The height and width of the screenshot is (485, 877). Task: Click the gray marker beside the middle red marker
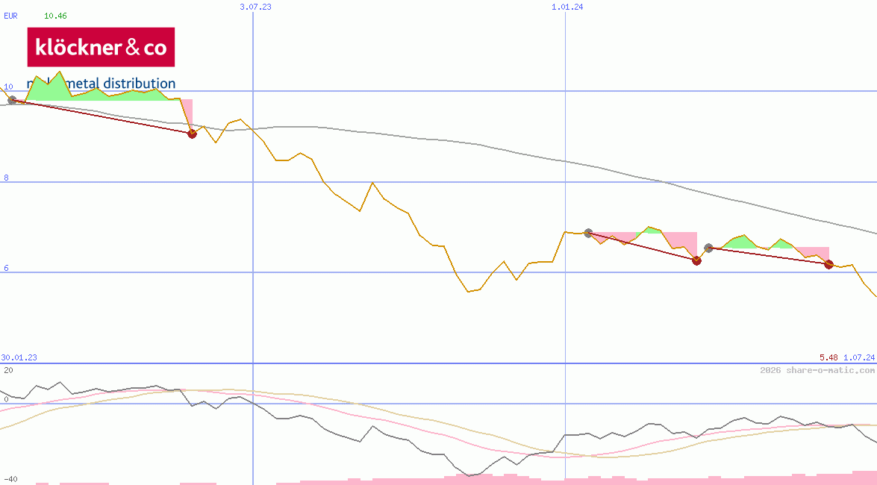[x=709, y=248]
